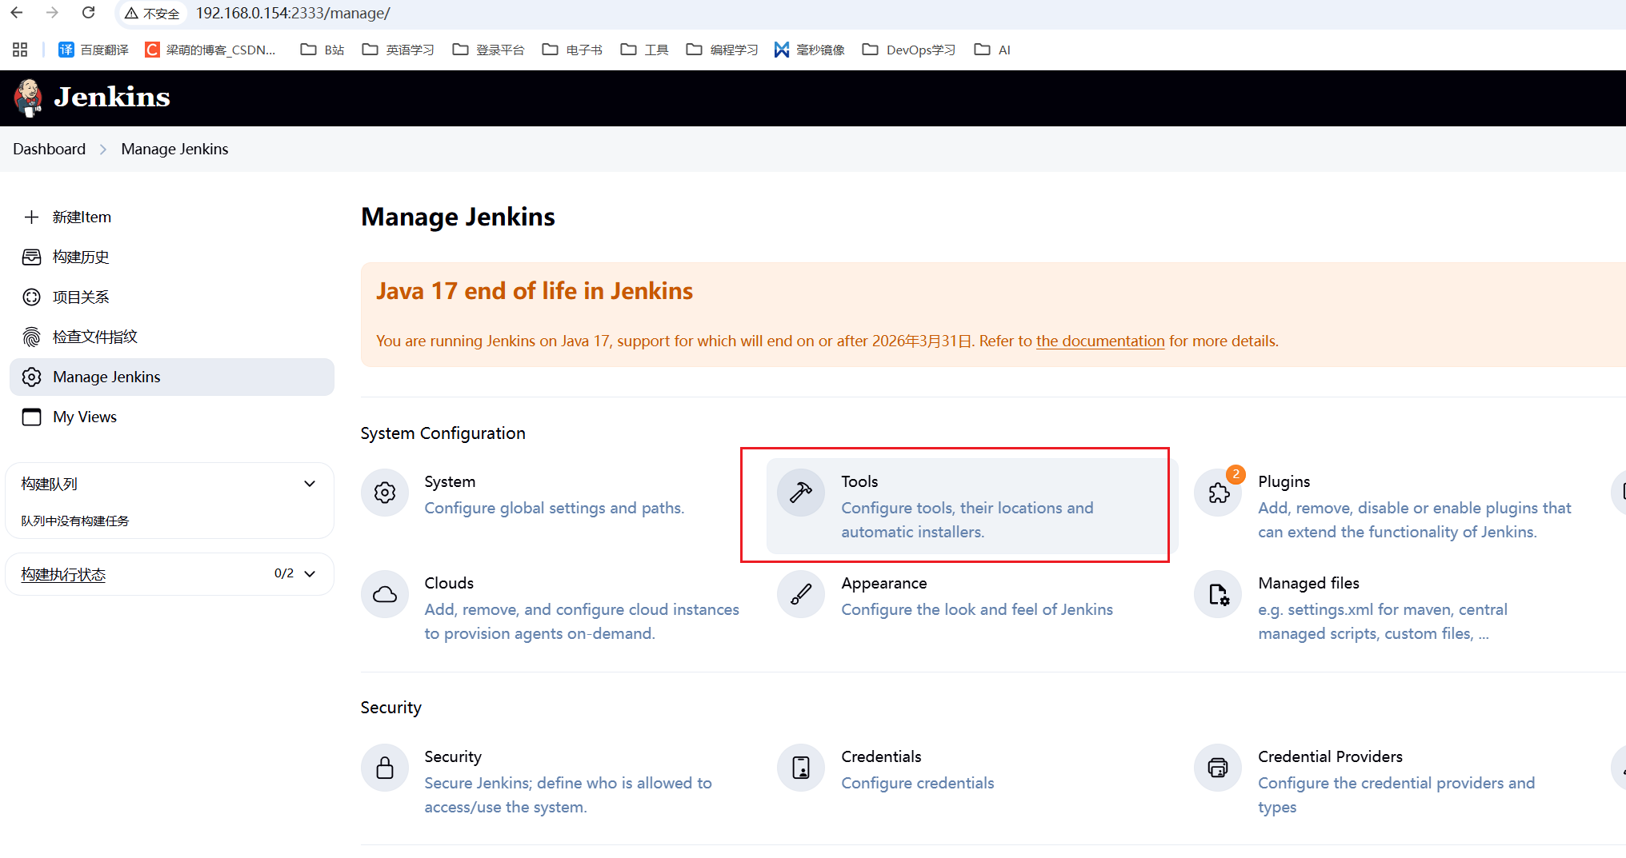
Task: Open the 英语学习 bookmark folder
Action: (398, 50)
